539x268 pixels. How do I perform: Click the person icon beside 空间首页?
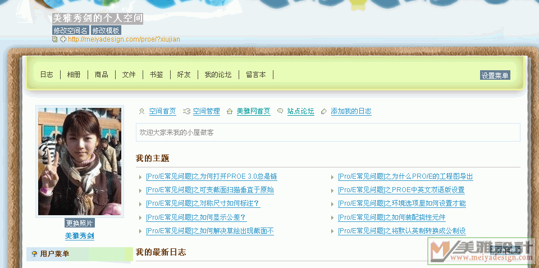click(x=141, y=111)
